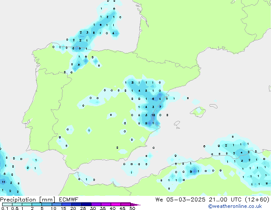271x210 pixels.
Task: Click the Ibiza island outline
Action: coord(177,123)
